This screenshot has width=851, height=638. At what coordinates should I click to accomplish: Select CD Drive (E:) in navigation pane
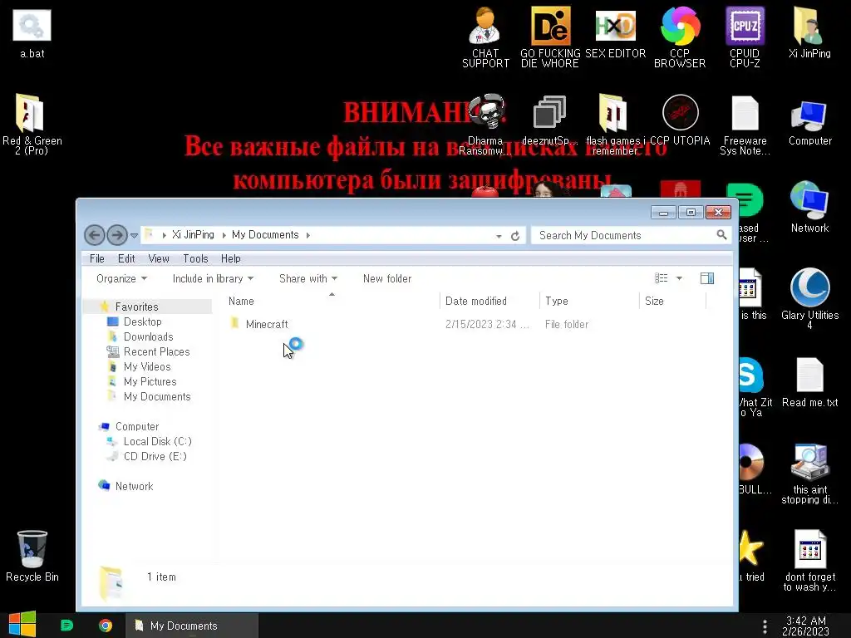pos(155,456)
